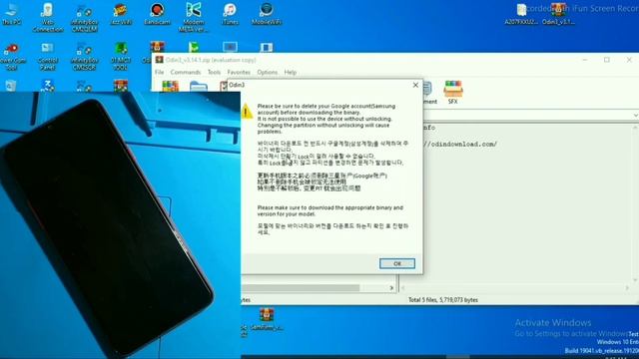
Task: Open the Favorites menu in WinRAR
Action: [x=239, y=72]
